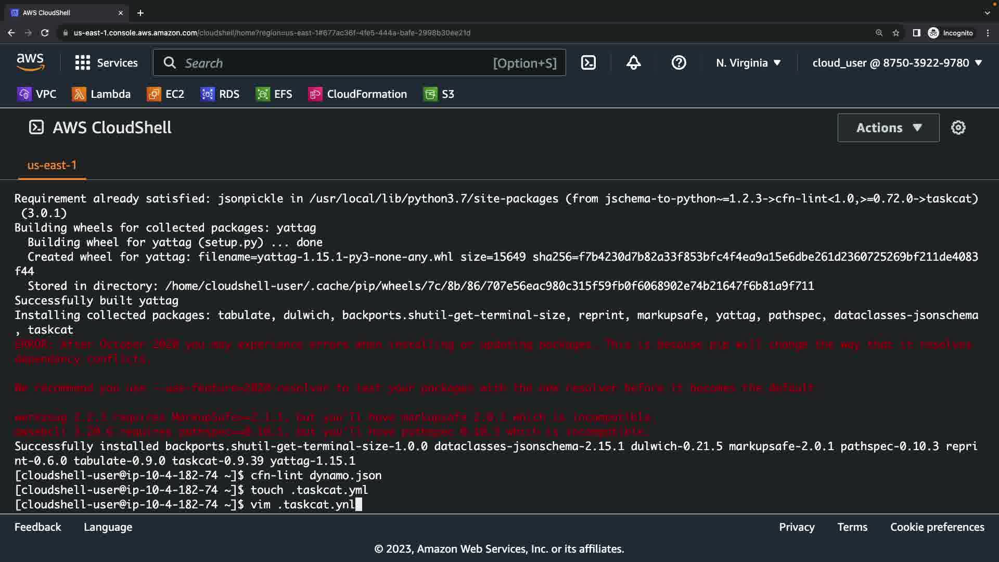Open EC2 service shortcut
999x562 pixels.
pos(166,94)
